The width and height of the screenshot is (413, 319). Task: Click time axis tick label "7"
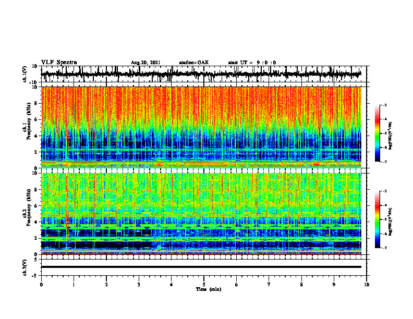(269, 285)
